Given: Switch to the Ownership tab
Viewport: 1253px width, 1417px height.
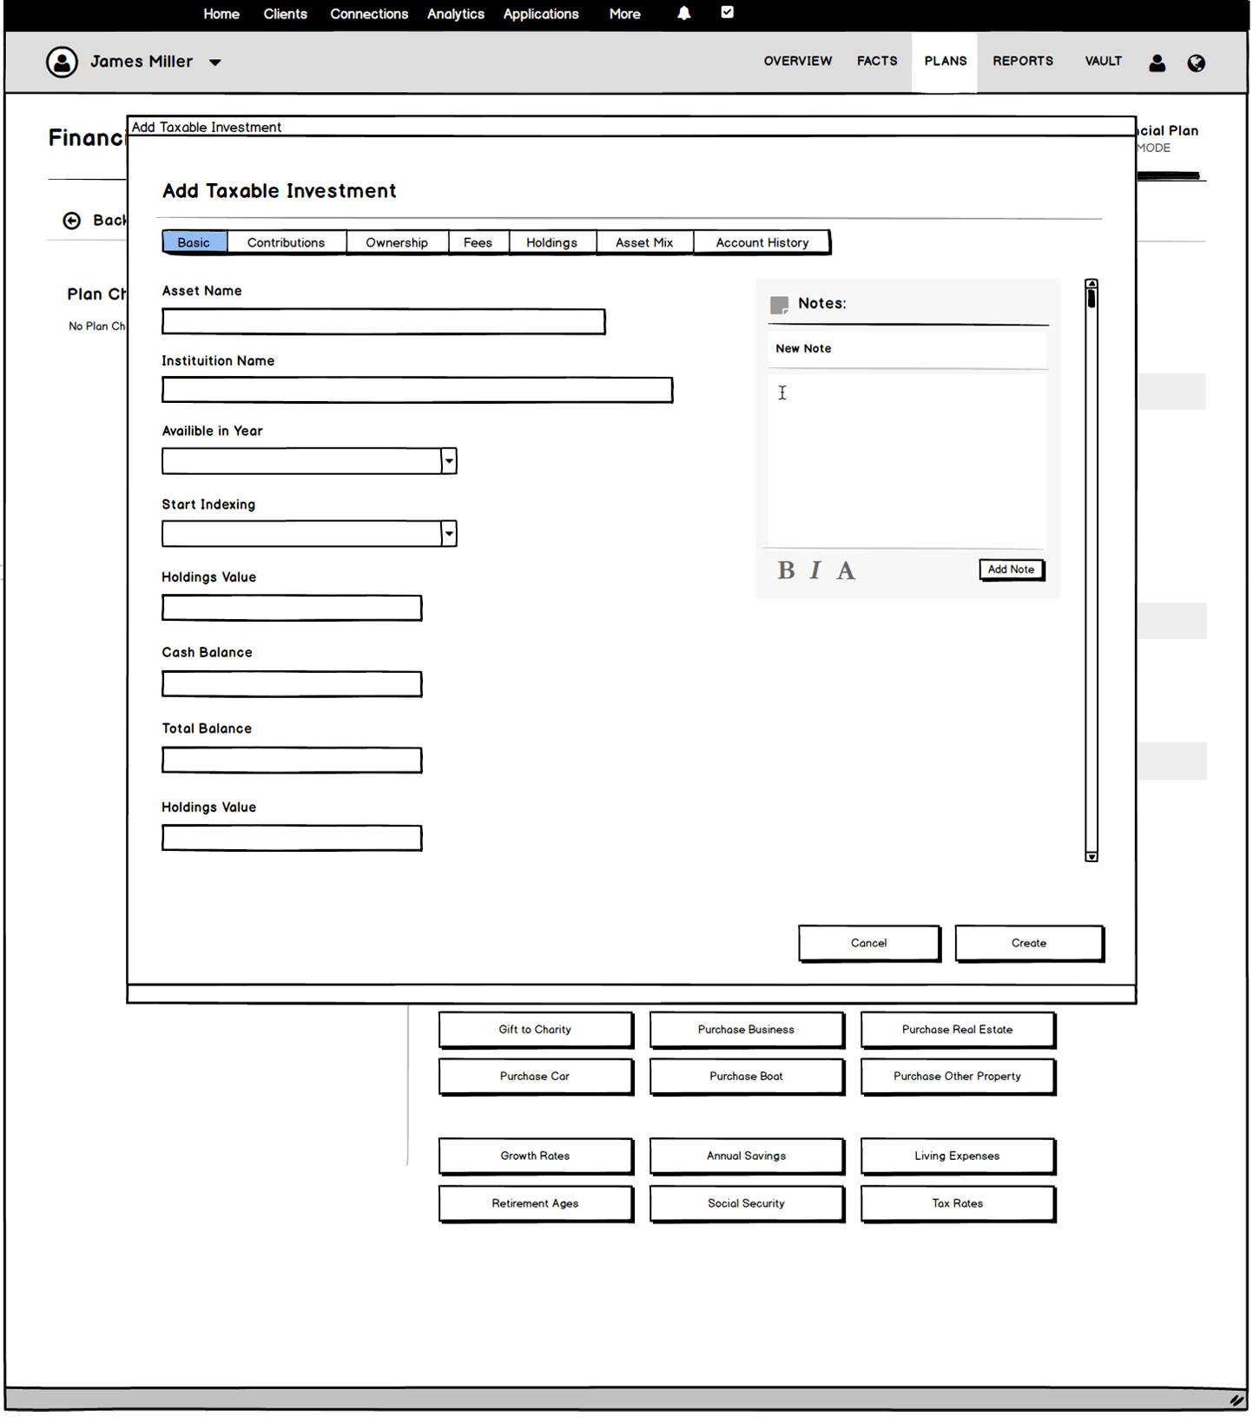Looking at the screenshot, I should coord(397,242).
